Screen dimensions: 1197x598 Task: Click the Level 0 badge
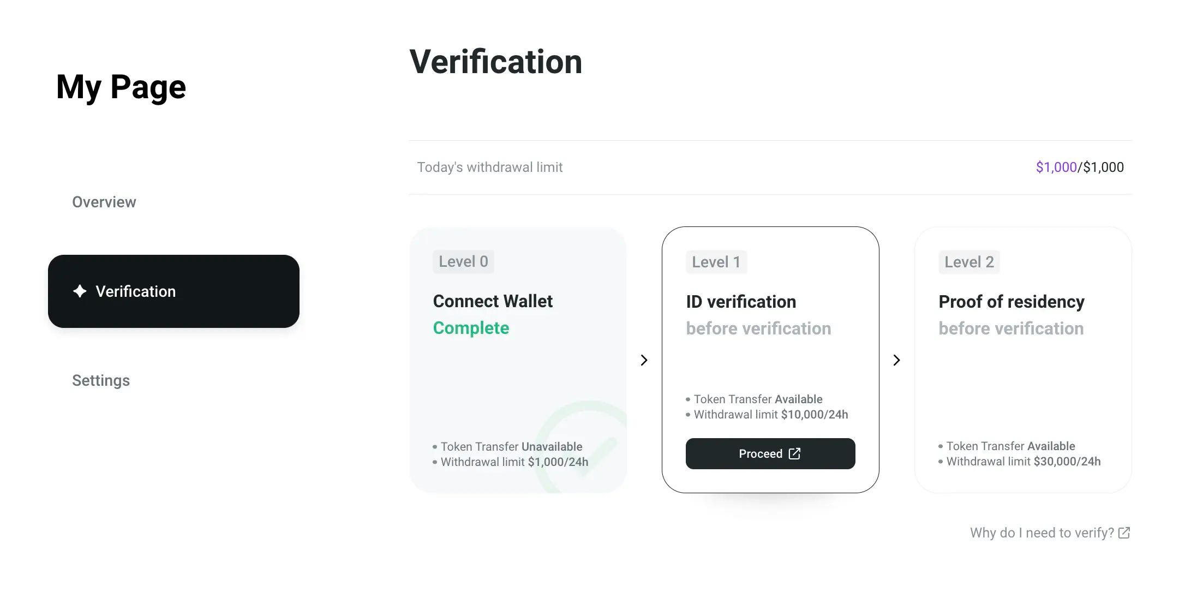click(x=463, y=262)
